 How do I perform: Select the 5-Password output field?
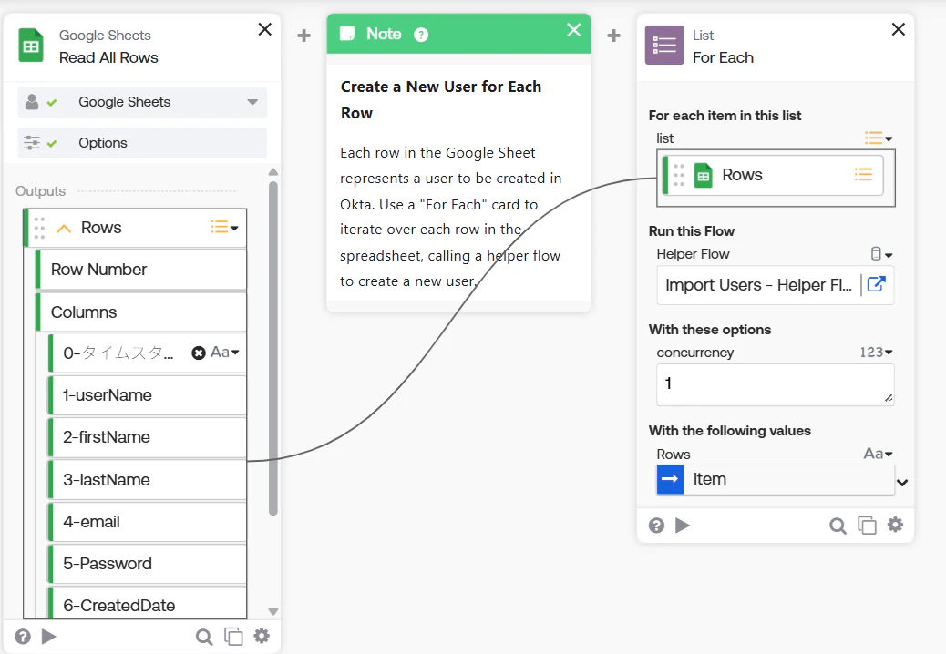pyautogui.click(x=148, y=564)
